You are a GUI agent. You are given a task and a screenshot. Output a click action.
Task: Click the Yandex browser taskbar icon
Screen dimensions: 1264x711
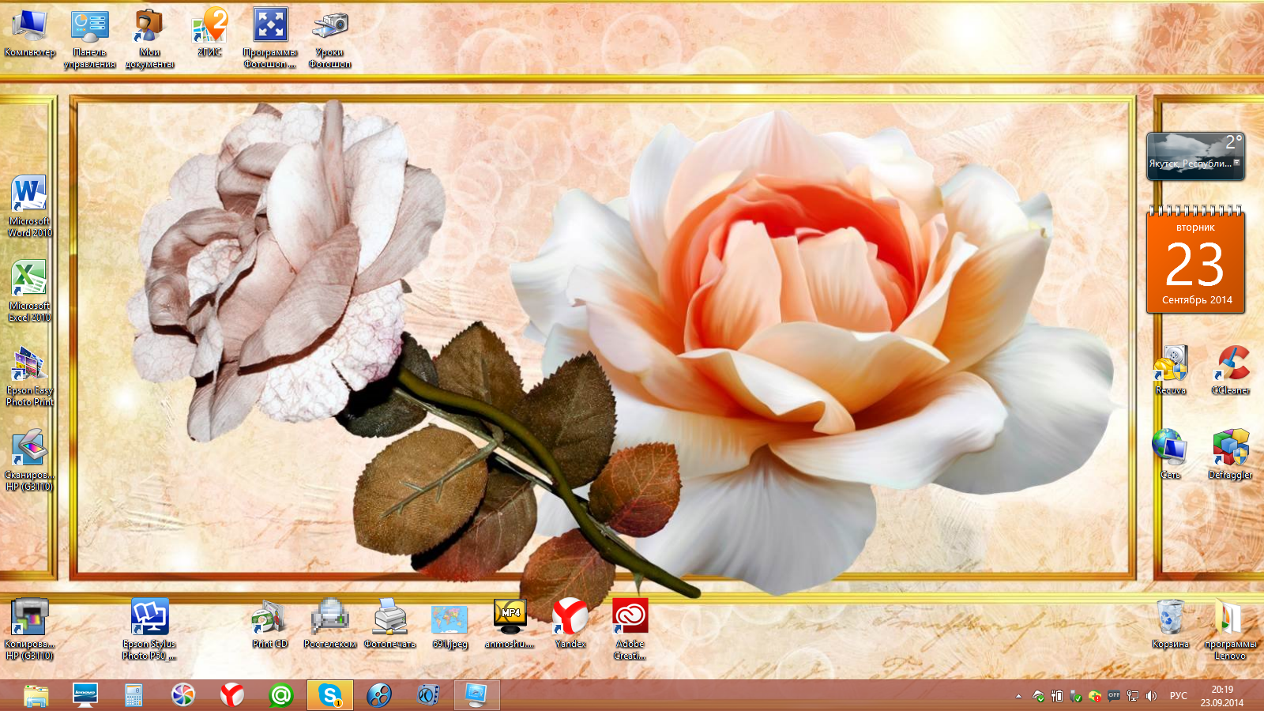pyautogui.click(x=231, y=695)
